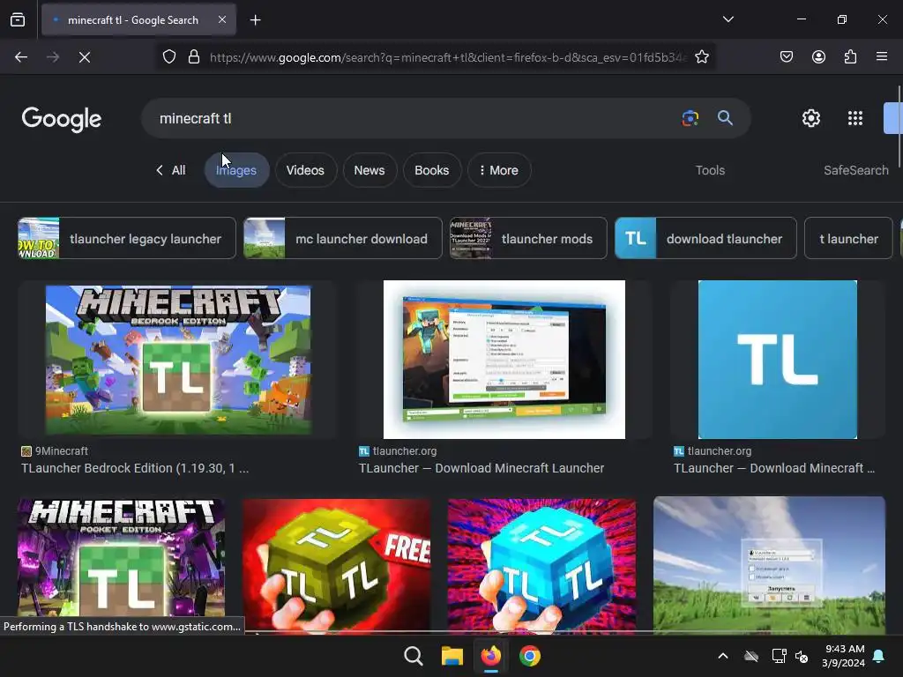Image resolution: width=903 pixels, height=677 pixels.
Task: Switch to Videos tab
Action: point(305,170)
